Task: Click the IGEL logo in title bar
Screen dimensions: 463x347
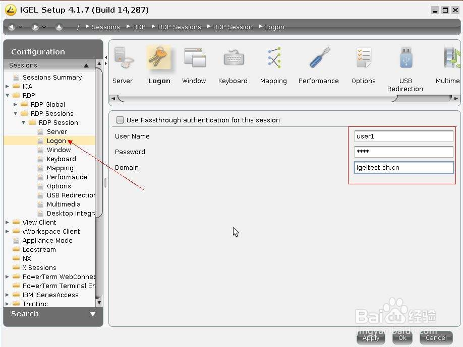Action: [11, 10]
